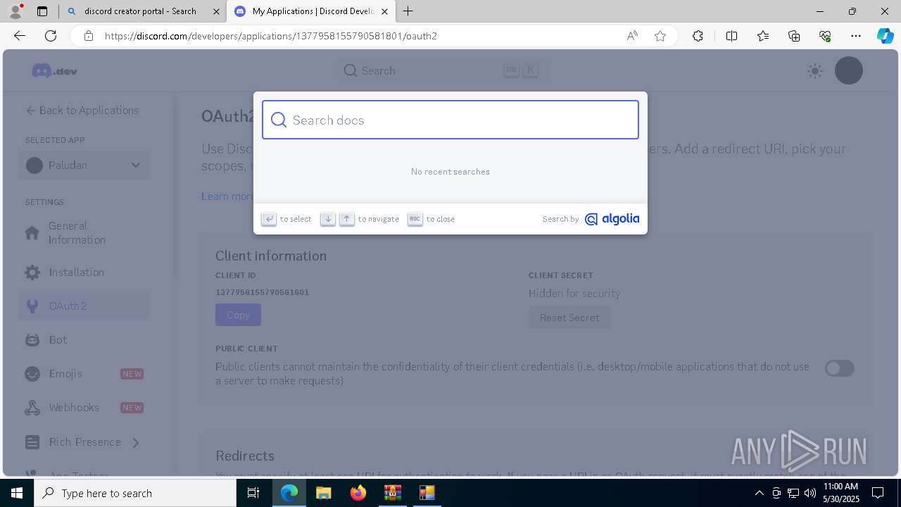Open the Bot settings page
901x507 pixels.
point(84,340)
